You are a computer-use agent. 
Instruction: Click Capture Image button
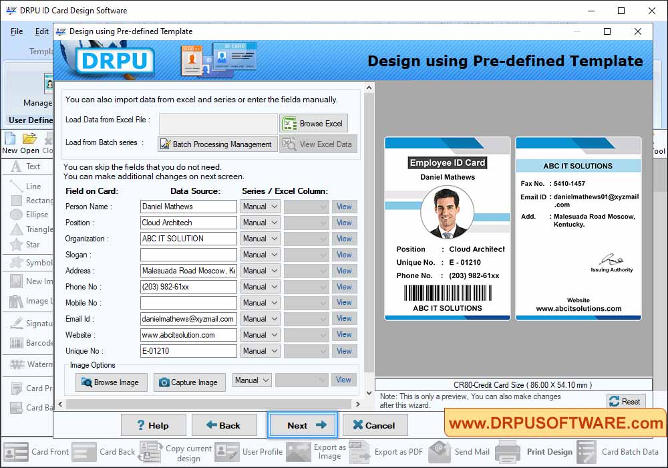[x=189, y=382]
